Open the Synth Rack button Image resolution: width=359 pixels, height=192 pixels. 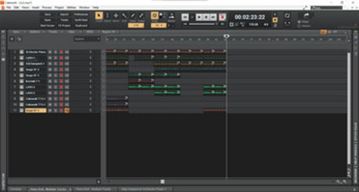pos(81,20)
